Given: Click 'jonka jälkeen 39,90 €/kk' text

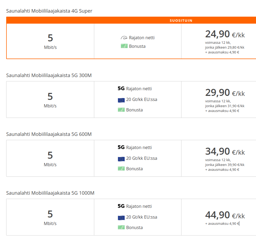Looking at the screenshot, I should click(225, 165).
